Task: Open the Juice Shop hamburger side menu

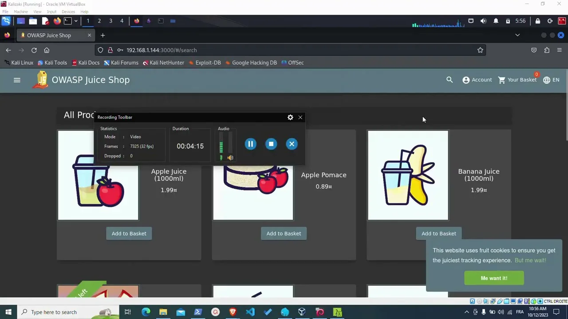Action: 17,80
